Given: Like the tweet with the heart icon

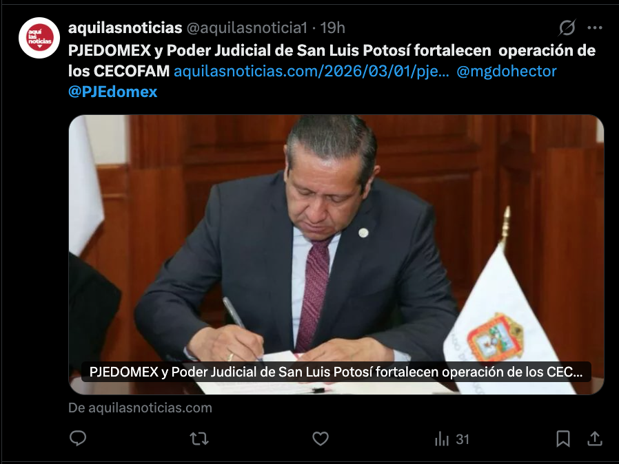Looking at the screenshot, I should click(320, 439).
